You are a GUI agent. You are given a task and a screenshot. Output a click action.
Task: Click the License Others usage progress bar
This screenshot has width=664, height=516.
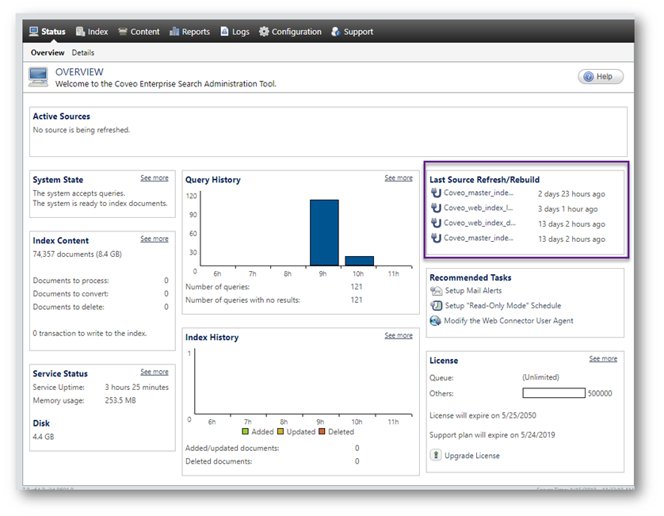coord(554,393)
